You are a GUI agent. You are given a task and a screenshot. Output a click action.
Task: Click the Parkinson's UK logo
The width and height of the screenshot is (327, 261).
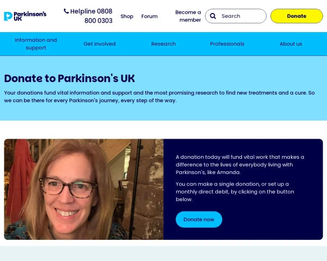(x=25, y=16)
